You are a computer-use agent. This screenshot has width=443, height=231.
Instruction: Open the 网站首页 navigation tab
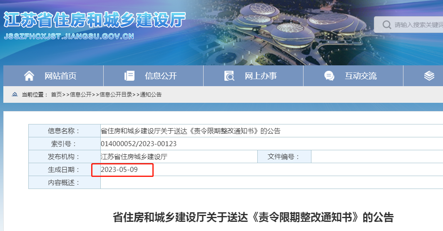53,76
